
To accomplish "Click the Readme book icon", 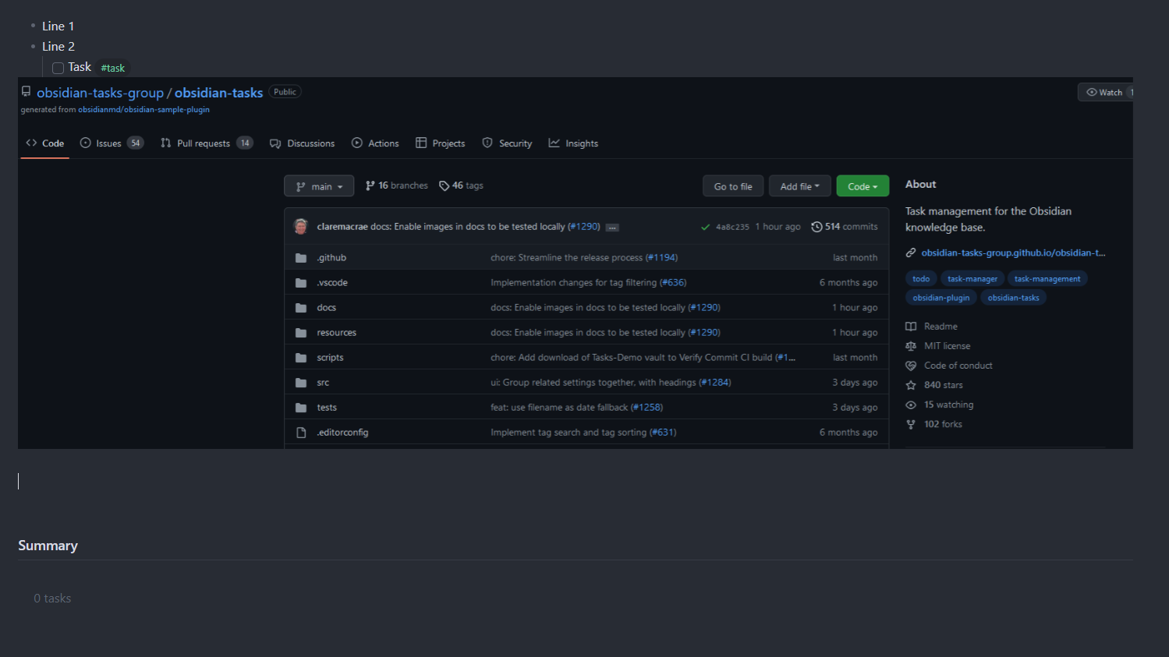I will point(911,326).
